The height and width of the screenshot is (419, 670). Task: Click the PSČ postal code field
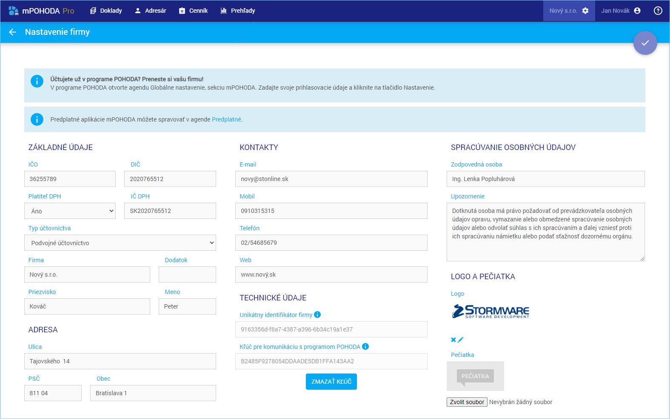pyautogui.click(x=53, y=393)
